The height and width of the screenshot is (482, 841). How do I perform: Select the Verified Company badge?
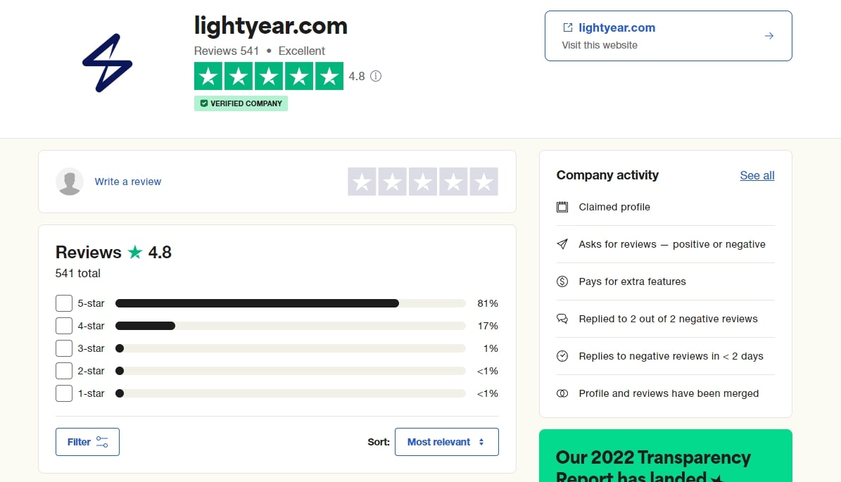pos(241,103)
